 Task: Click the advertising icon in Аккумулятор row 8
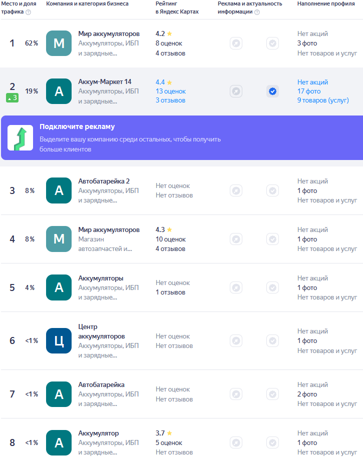236,442
